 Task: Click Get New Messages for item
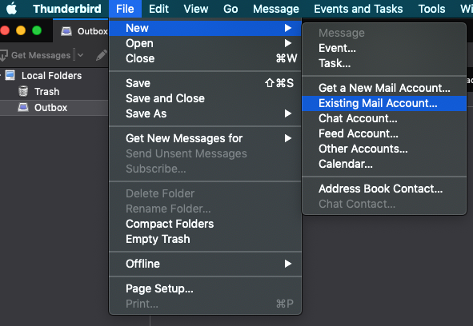pyautogui.click(x=205, y=138)
